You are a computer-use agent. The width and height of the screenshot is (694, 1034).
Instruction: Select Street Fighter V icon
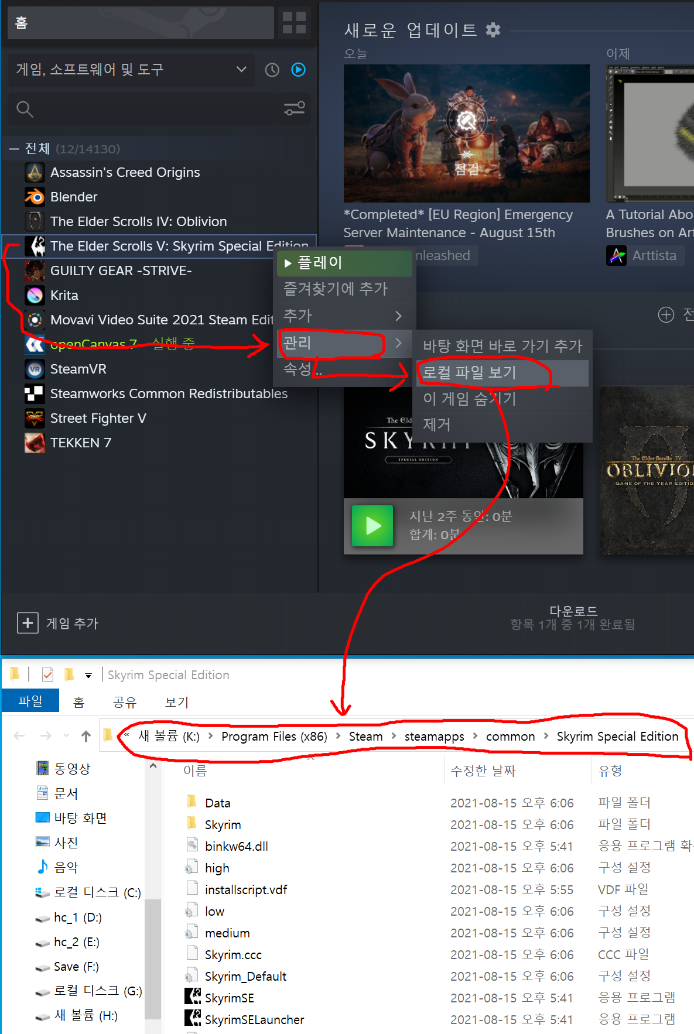click(x=35, y=418)
